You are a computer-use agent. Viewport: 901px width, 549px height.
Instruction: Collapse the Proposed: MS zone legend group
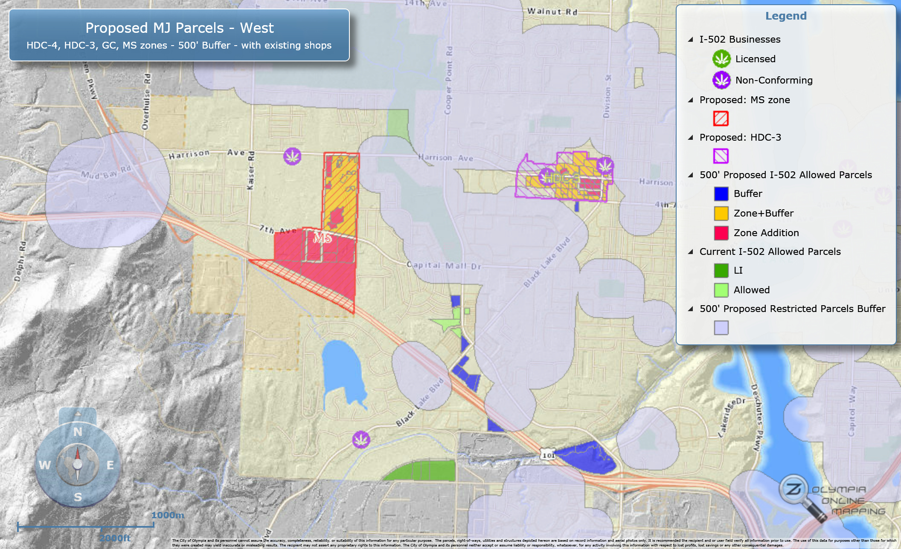point(691,100)
